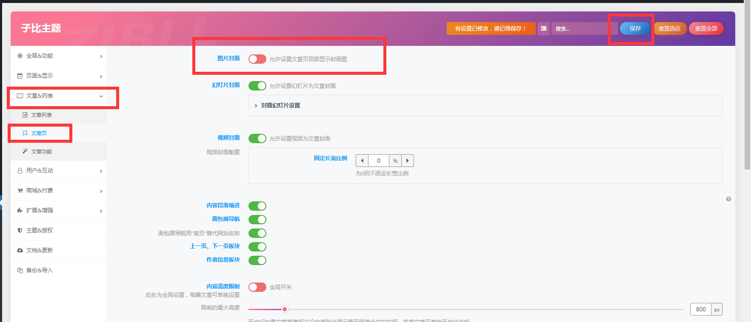Click the 文章&列表 map icon
Viewport: 751px width, 322px height.
click(x=20, y=96)
